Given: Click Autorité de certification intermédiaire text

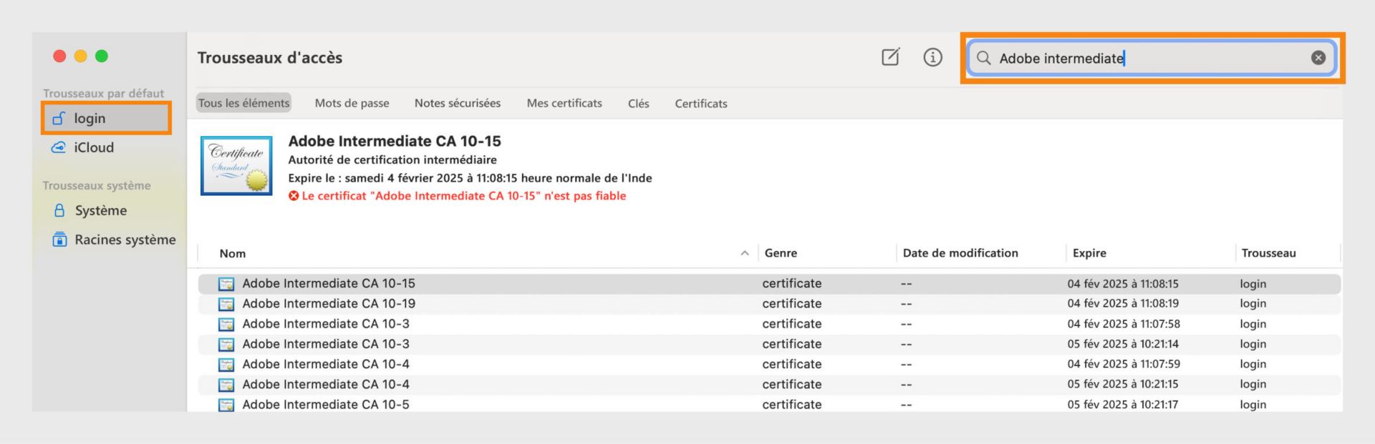Looking at the screenshot, I should (x=392, y=159).
